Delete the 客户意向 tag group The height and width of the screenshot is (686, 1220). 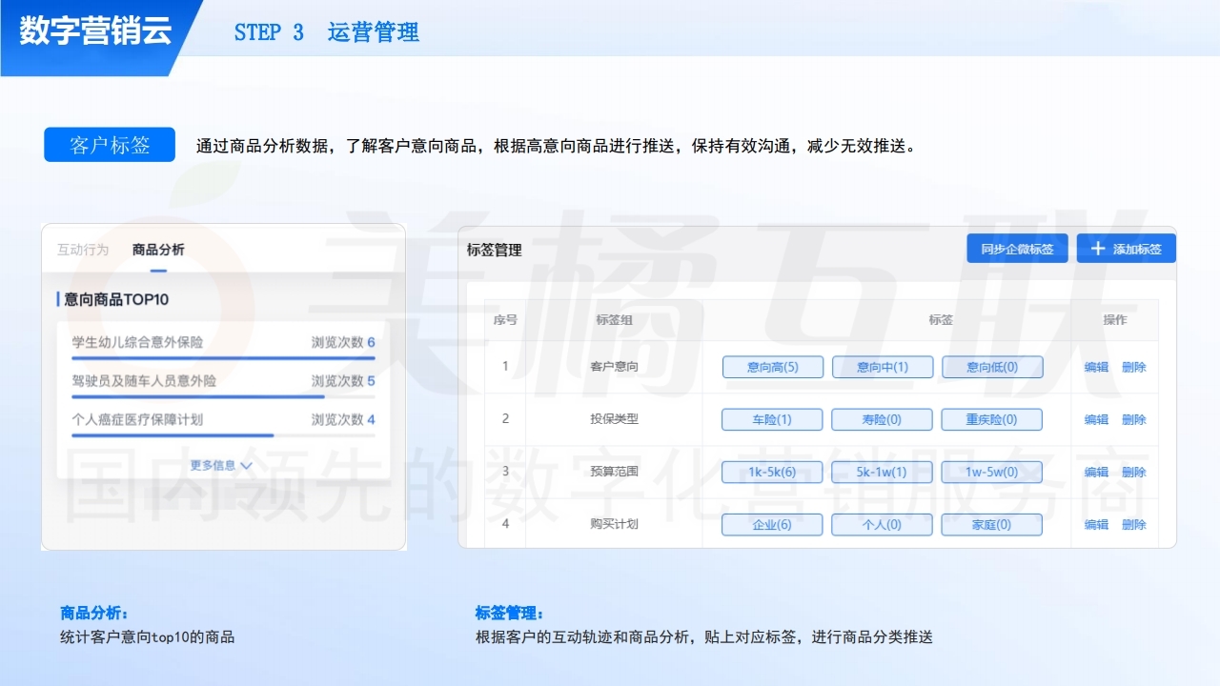tap(1134, 367)
